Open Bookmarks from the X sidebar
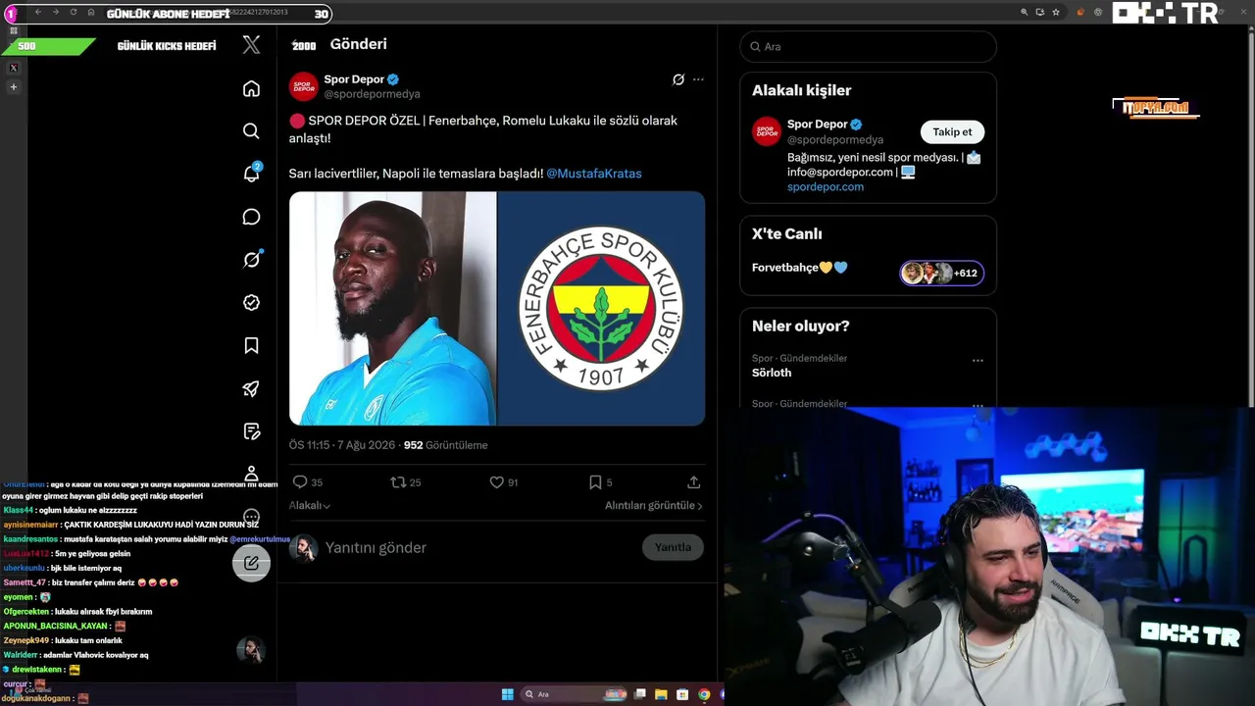The width and height of the screenshot is (1255, 706). pos(251,345)
